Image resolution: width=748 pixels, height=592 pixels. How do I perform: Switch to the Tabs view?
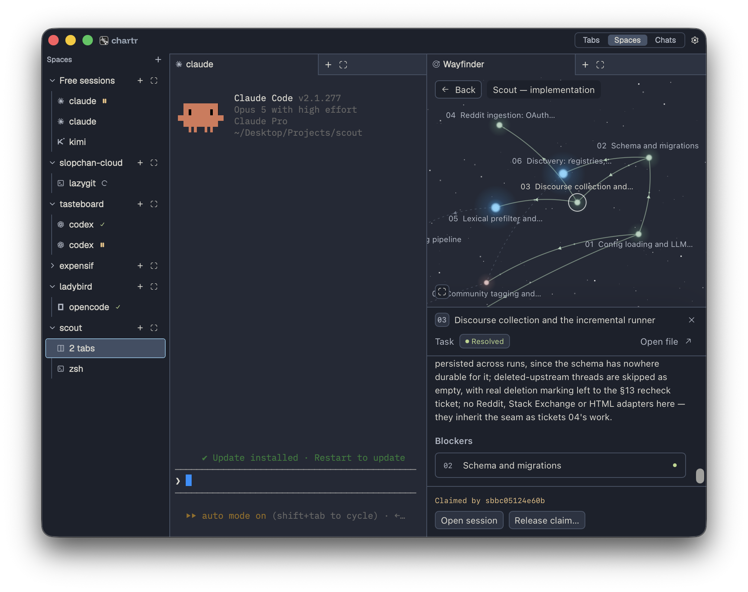point(591,40)
